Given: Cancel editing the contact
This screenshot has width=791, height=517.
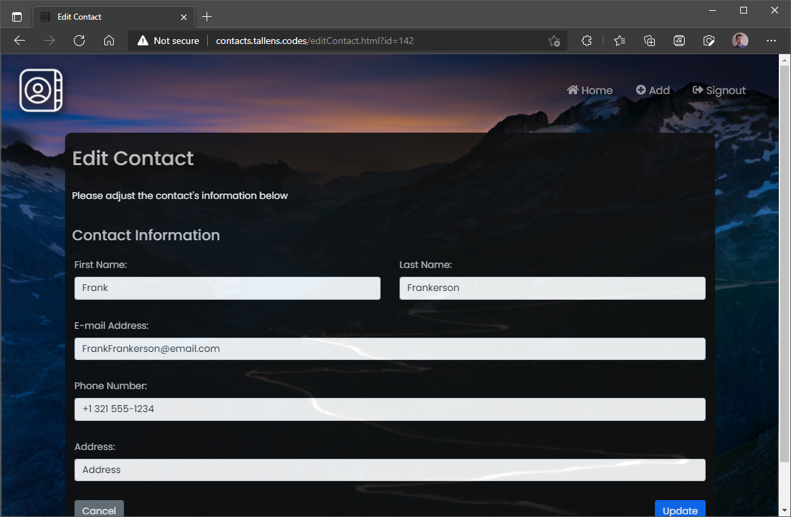Looking at the screenshot, I should click(x=99, y=510).
